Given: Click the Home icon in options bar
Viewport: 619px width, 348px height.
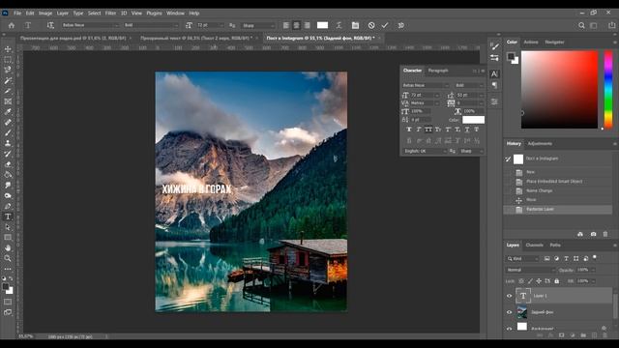Looking at the screenshot, I should [12, 25].
